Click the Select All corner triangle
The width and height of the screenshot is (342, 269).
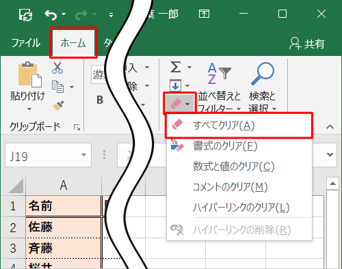pos(15,186)
